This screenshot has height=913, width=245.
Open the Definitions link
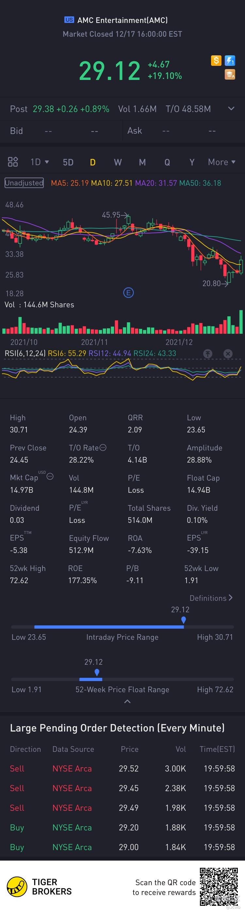click(x=211, y=598)
